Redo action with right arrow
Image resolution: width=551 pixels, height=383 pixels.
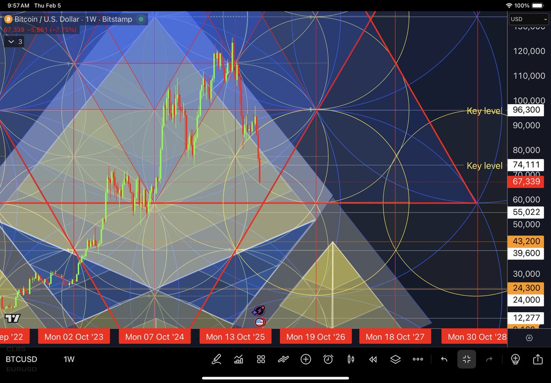click(489, 359)
